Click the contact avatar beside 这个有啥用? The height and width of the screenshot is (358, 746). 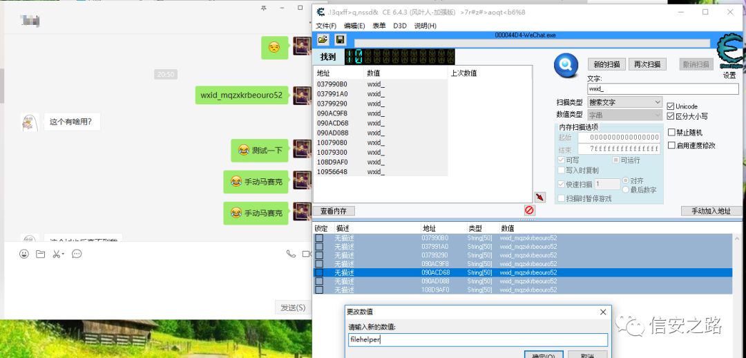(x=30, y=122)
